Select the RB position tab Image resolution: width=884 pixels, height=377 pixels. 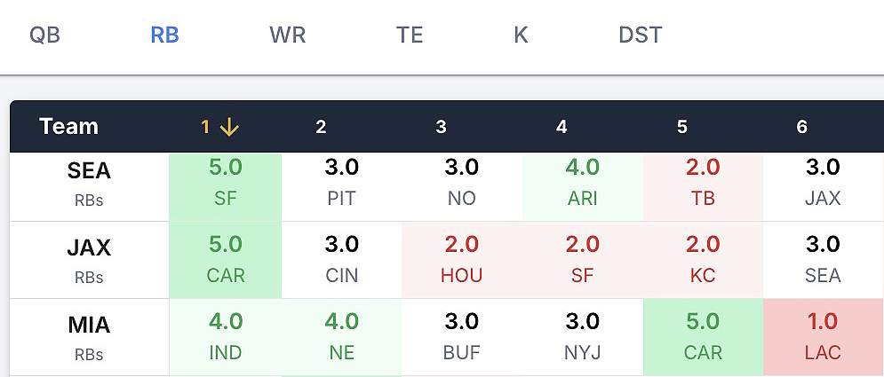(x=164, y=35)
